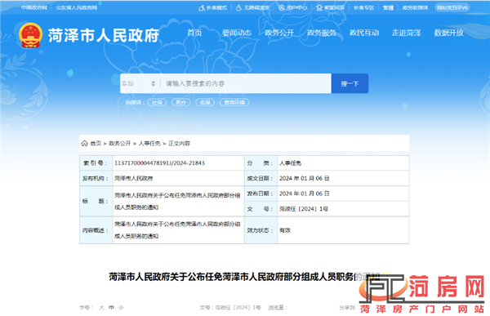Click the 长者专区 link
This screenshot has height=316, width=490.
363,8
